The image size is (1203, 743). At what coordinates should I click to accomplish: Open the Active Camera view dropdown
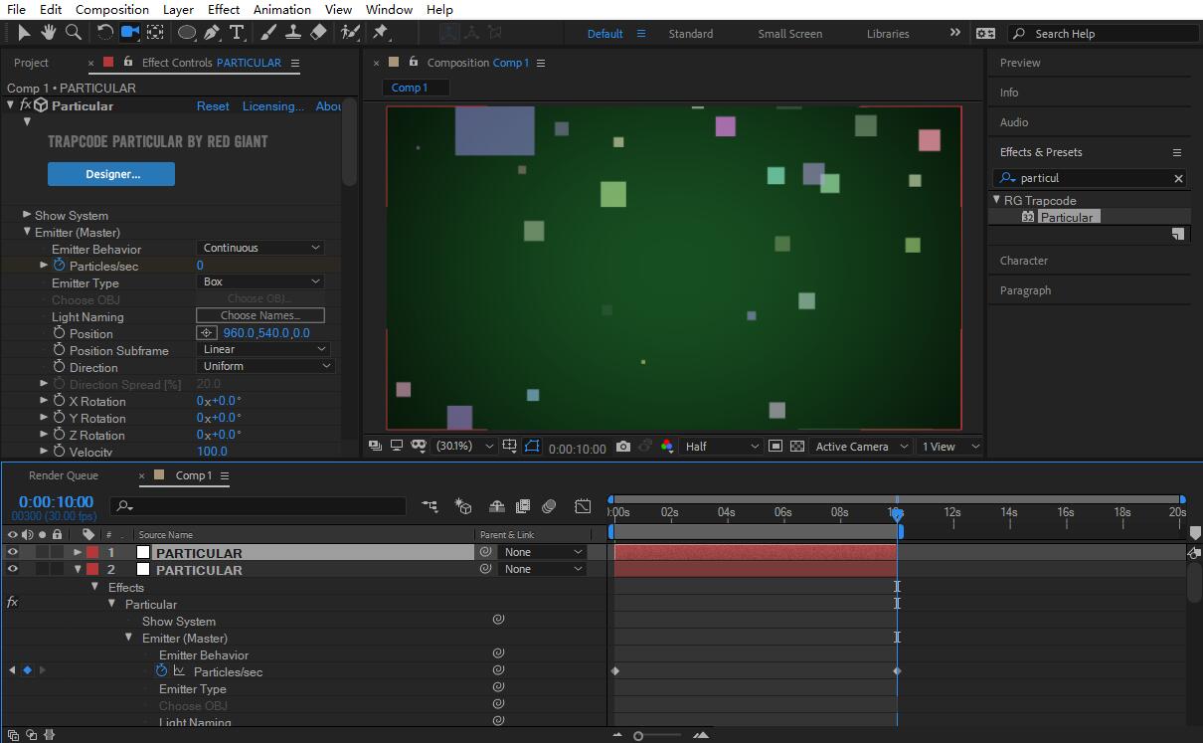(861, 447)
